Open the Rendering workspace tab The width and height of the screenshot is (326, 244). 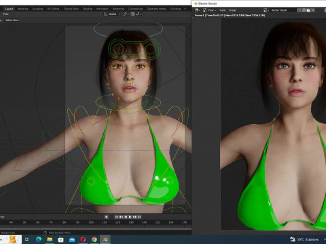(118, 9)
